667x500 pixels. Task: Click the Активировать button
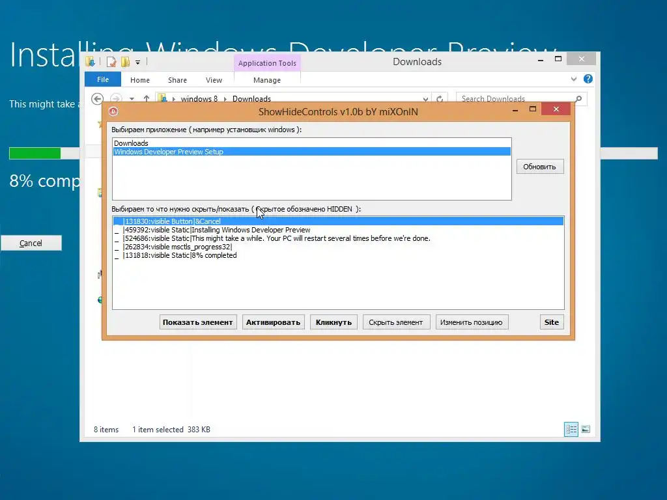point(273,322)
